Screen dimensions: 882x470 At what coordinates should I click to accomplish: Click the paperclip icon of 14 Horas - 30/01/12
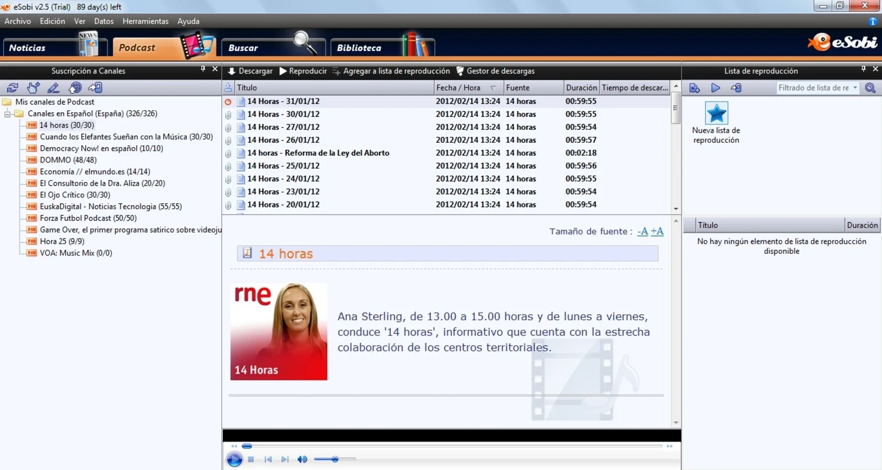point(228,115)
